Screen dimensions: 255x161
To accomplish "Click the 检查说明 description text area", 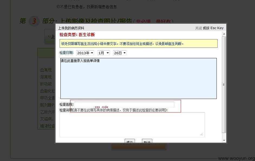I will (x=132, y=125).
